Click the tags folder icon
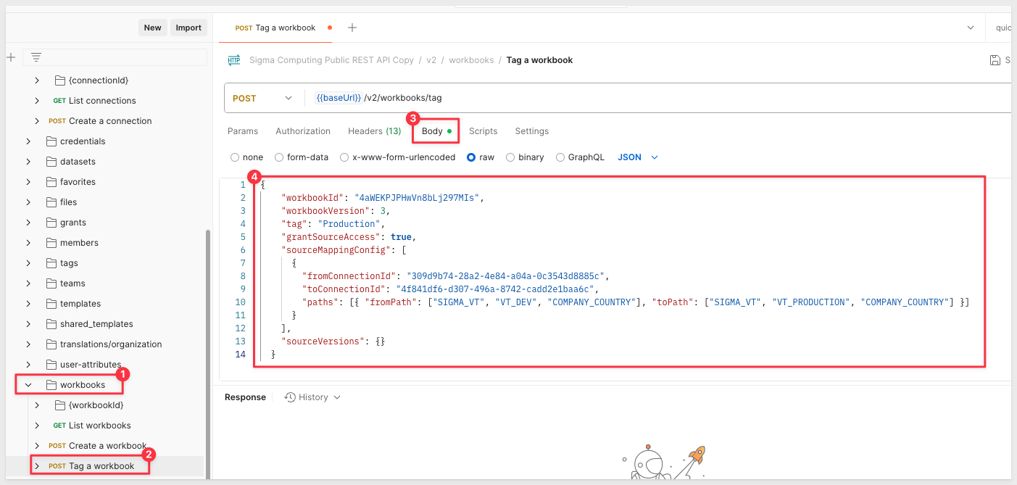The height and width of the screenshot is (485, 1017). [x=51, y=263]
